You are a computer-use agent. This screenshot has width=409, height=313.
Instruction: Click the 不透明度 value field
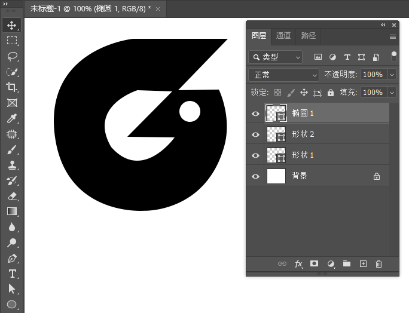click(373, 75)
